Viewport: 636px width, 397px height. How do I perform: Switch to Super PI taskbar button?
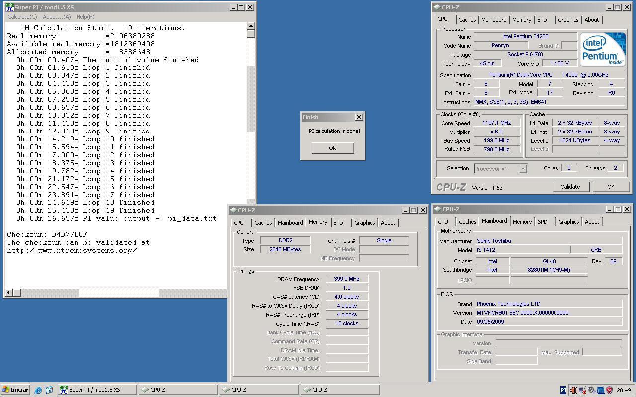(97, 390)
